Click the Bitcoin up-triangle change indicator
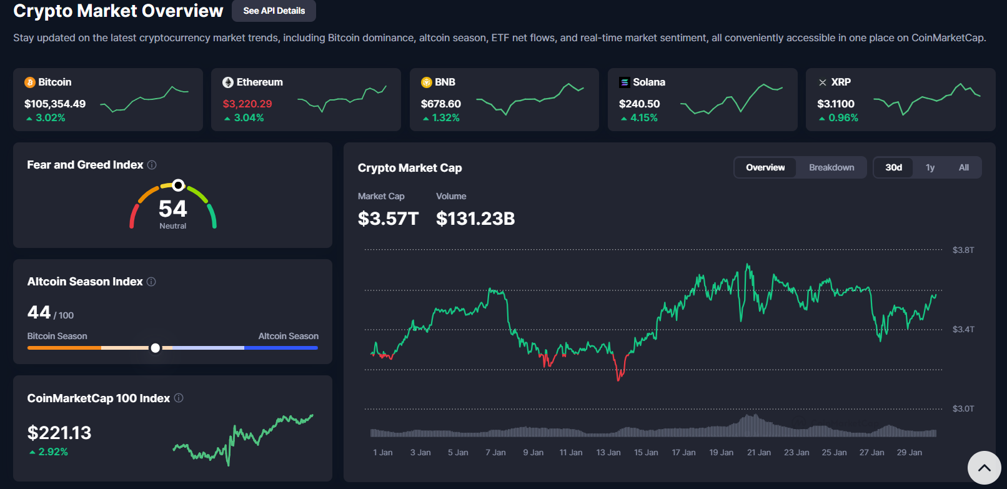Screen dimensions: 1007x489 (29, 118)
